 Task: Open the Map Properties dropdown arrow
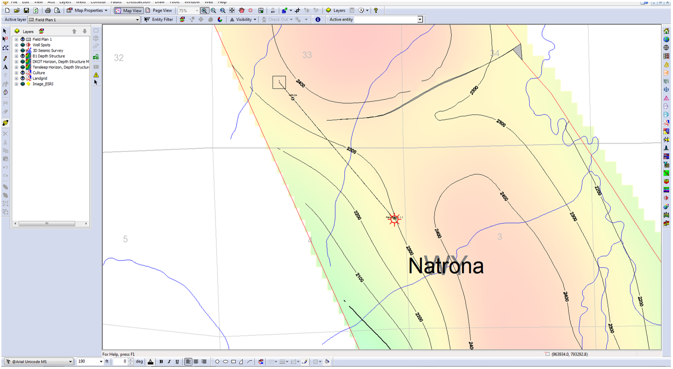(106, 11)
